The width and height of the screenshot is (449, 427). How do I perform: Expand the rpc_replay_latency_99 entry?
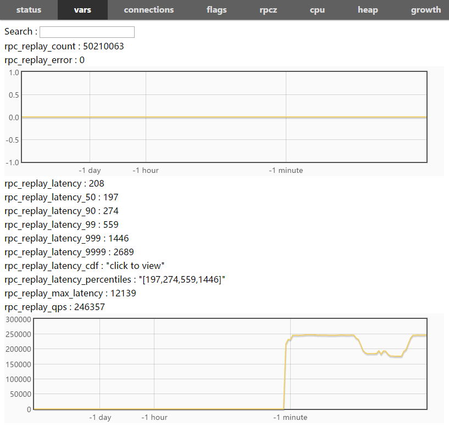click(x=61, y=224)
